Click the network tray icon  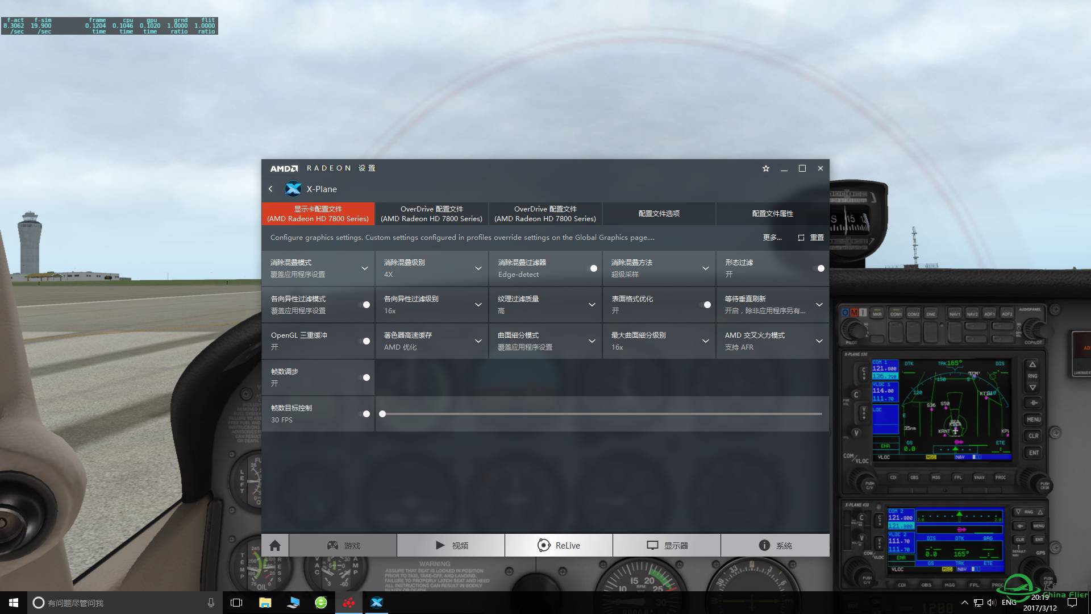coord(978,603)
